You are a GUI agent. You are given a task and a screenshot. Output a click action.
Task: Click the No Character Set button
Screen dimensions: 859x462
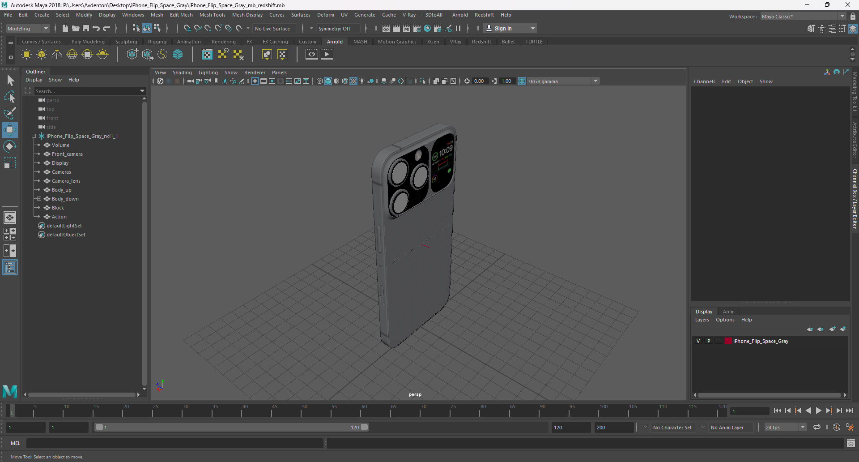(x=672, y=428)
